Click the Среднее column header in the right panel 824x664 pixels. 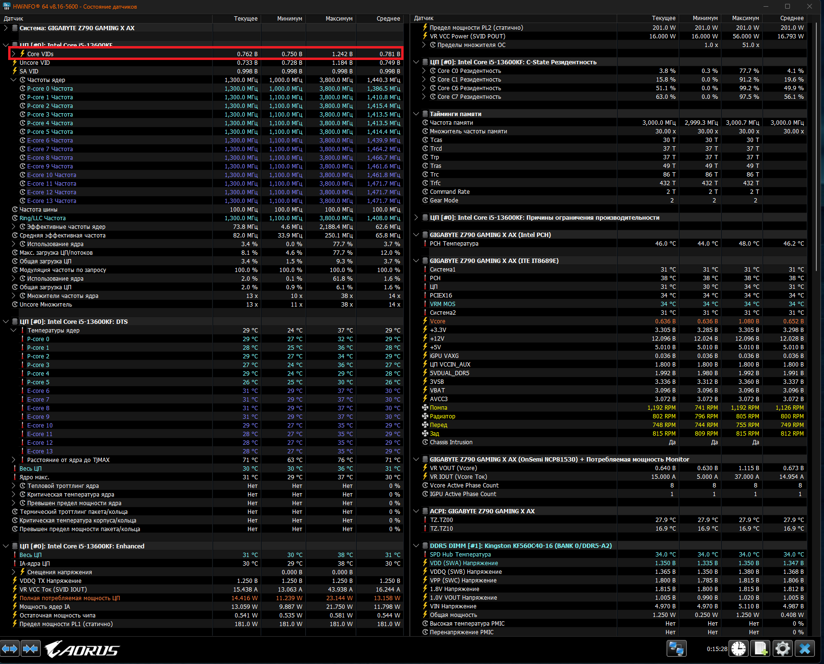pos(785,18)
